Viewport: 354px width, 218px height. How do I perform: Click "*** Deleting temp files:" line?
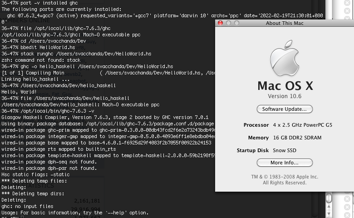click(x=34, y=181)
